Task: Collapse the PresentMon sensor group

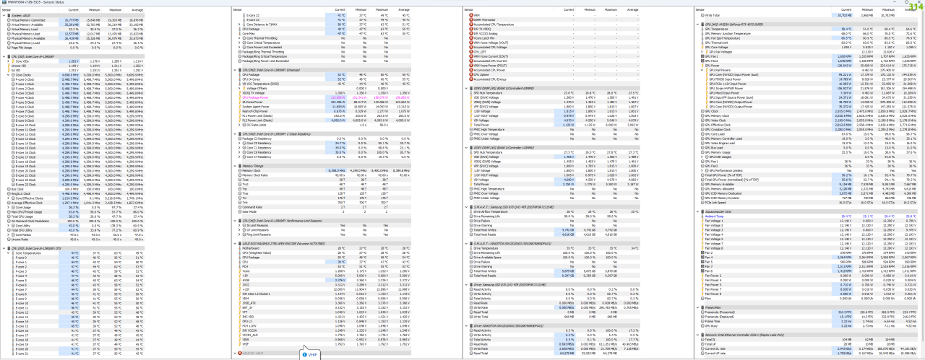Action: click(x=696, y=307)
